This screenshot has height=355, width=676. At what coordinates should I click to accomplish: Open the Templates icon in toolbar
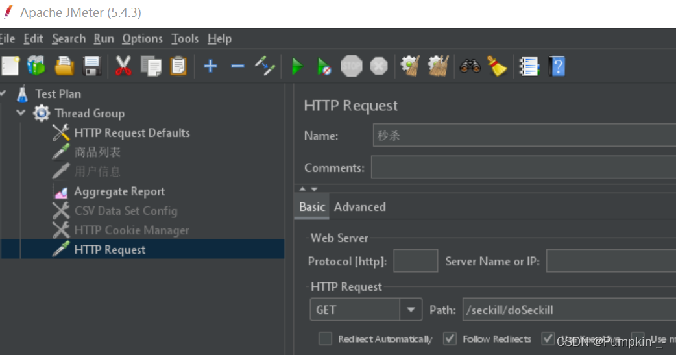coord(36,66)
